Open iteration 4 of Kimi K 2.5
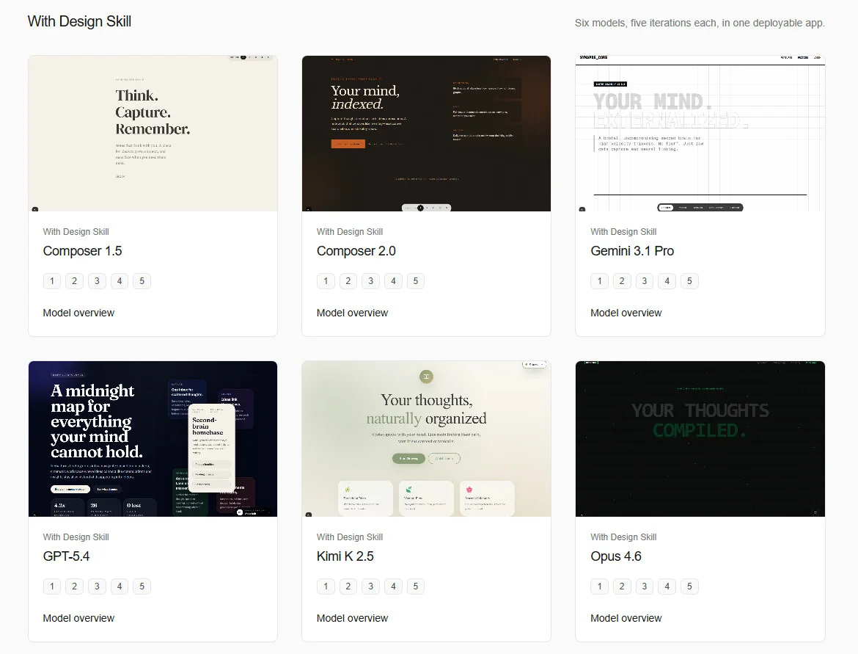 click(393, 586)
